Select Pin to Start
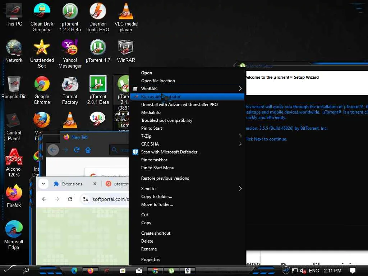 pos(187,128)
